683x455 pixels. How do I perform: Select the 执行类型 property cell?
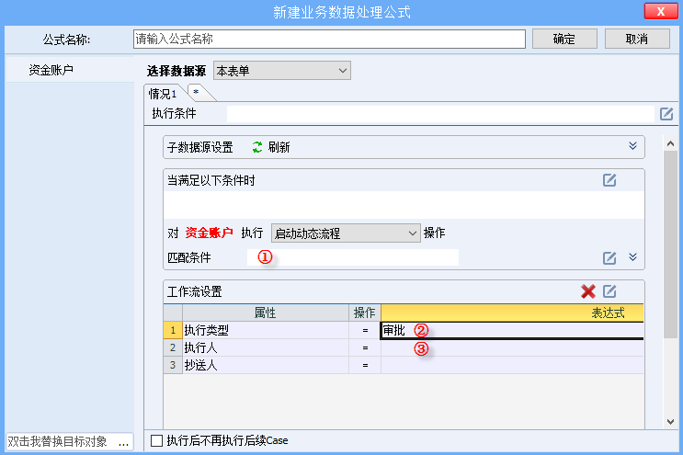pyautogui.click(x=266, y=331)
